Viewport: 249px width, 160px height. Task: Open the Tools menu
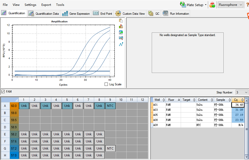pos(60,5)
